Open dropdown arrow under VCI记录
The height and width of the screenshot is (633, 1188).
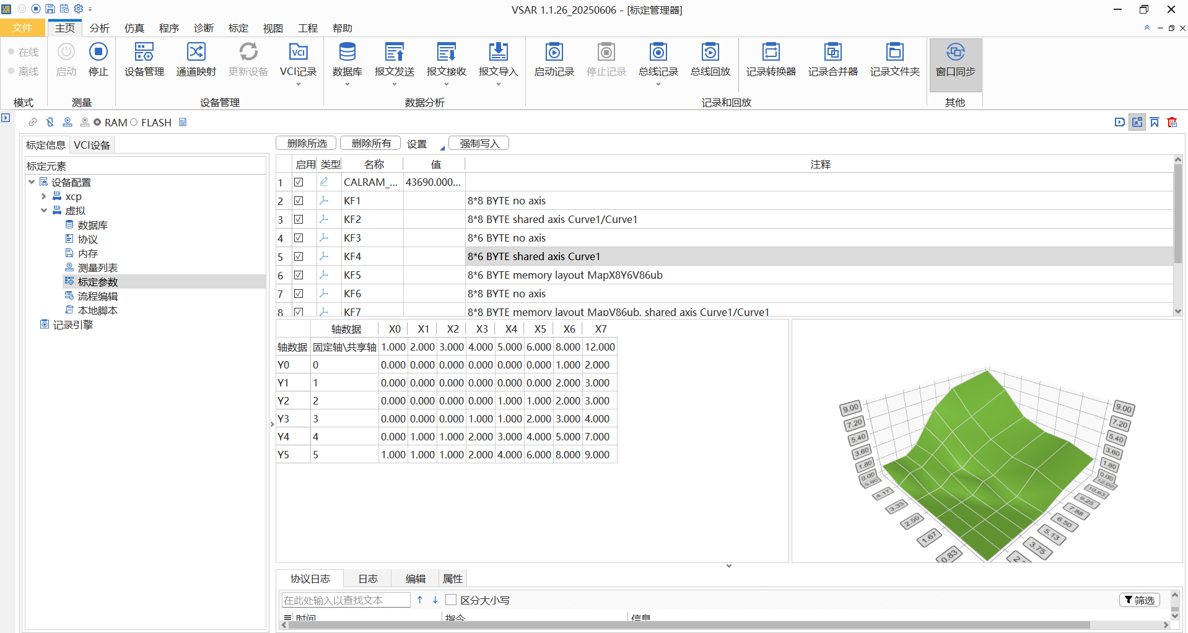coord(298,84)
